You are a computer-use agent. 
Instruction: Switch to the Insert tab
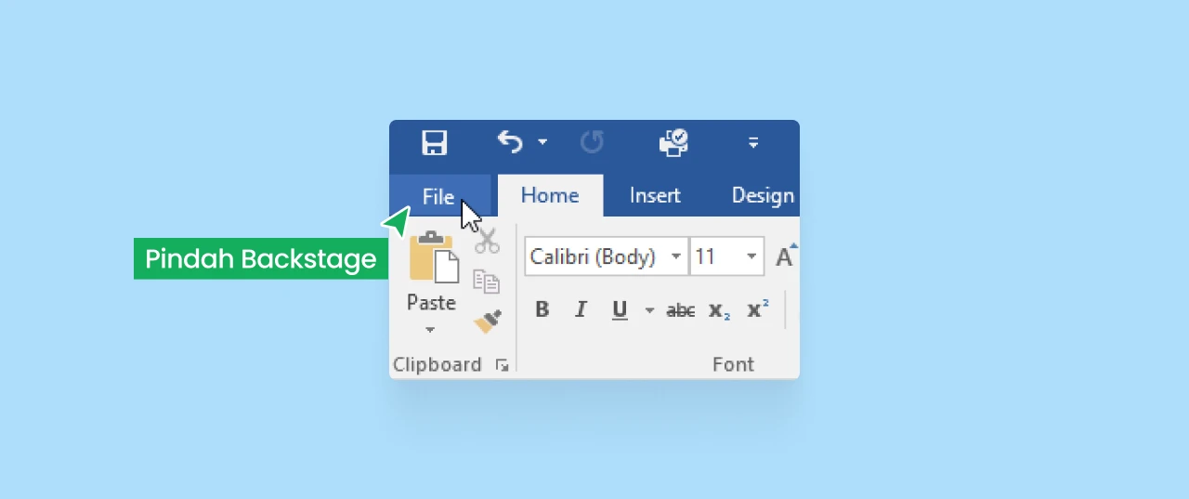click(655, 195)
